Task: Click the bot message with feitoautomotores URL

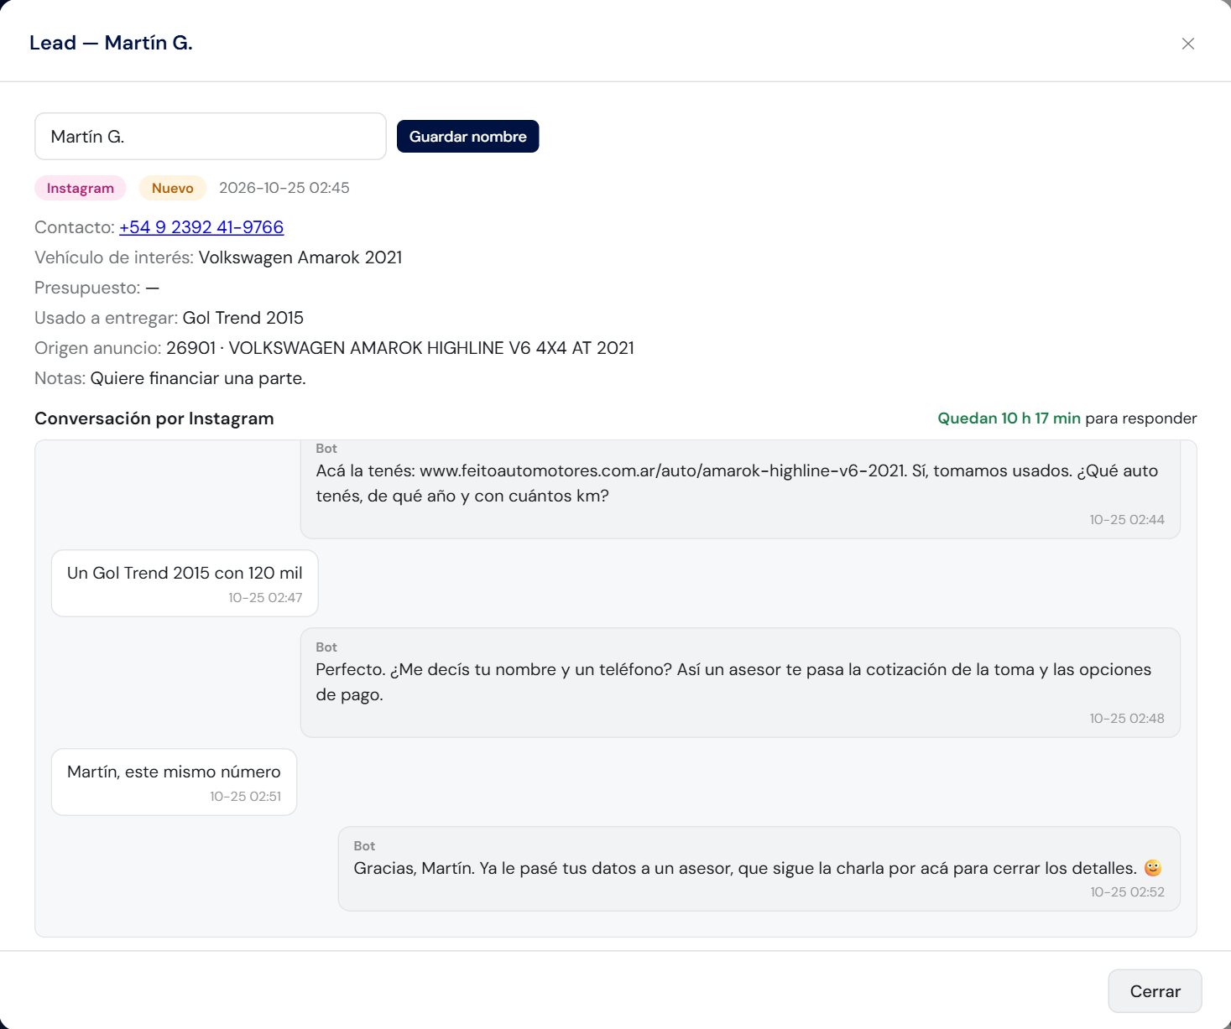Action: 740,489
